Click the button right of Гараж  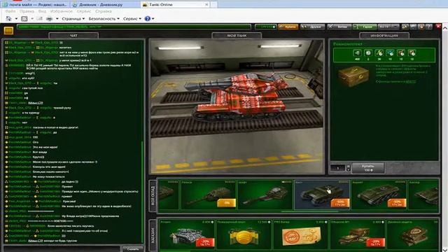388,27
